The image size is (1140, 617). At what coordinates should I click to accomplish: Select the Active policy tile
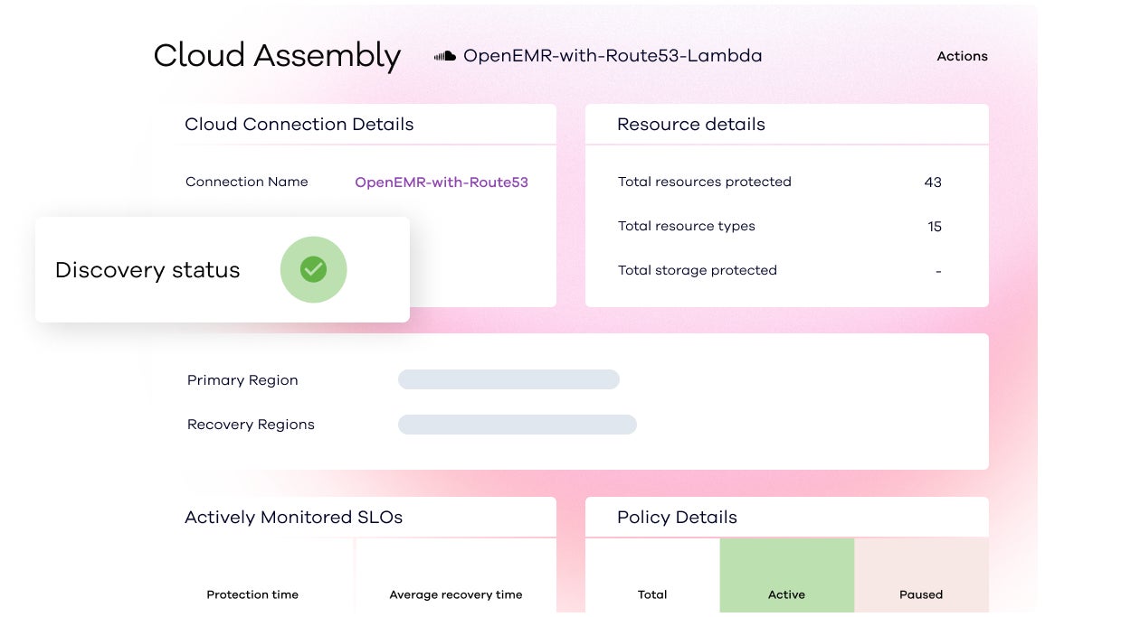point(787,575)
